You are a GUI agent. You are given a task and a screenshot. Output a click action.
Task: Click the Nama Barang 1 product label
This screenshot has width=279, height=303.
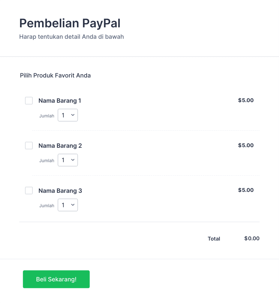pyautogui.click(x=60, y=101)
